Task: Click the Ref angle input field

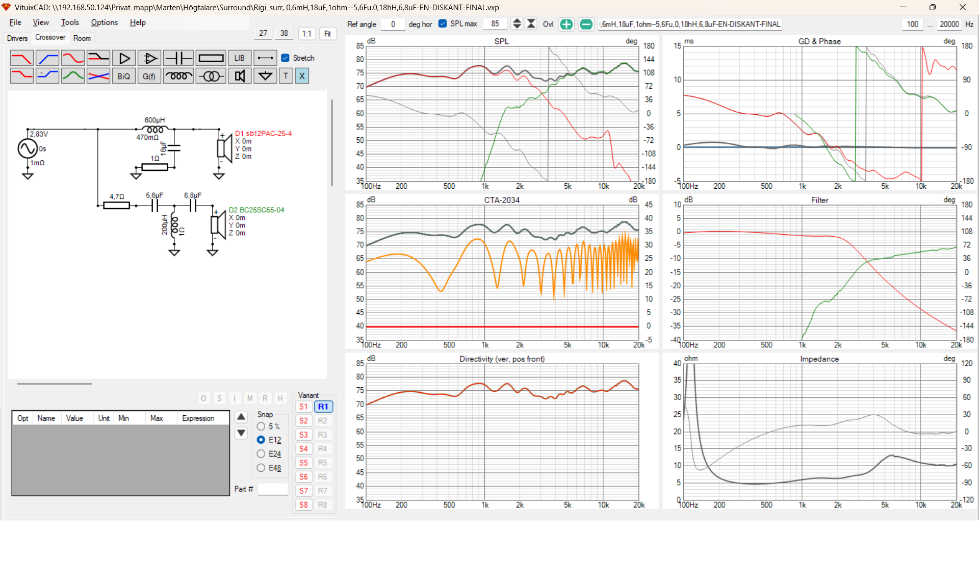Action: (x=393, y=24)
